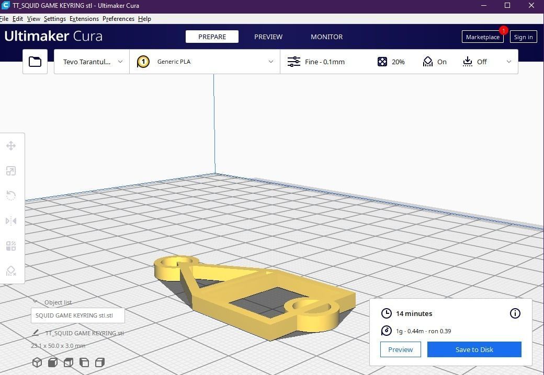The height and width of the screenshot is (375, 544).
Task: Click the info icon for time estimate
Action: point(515,313)
